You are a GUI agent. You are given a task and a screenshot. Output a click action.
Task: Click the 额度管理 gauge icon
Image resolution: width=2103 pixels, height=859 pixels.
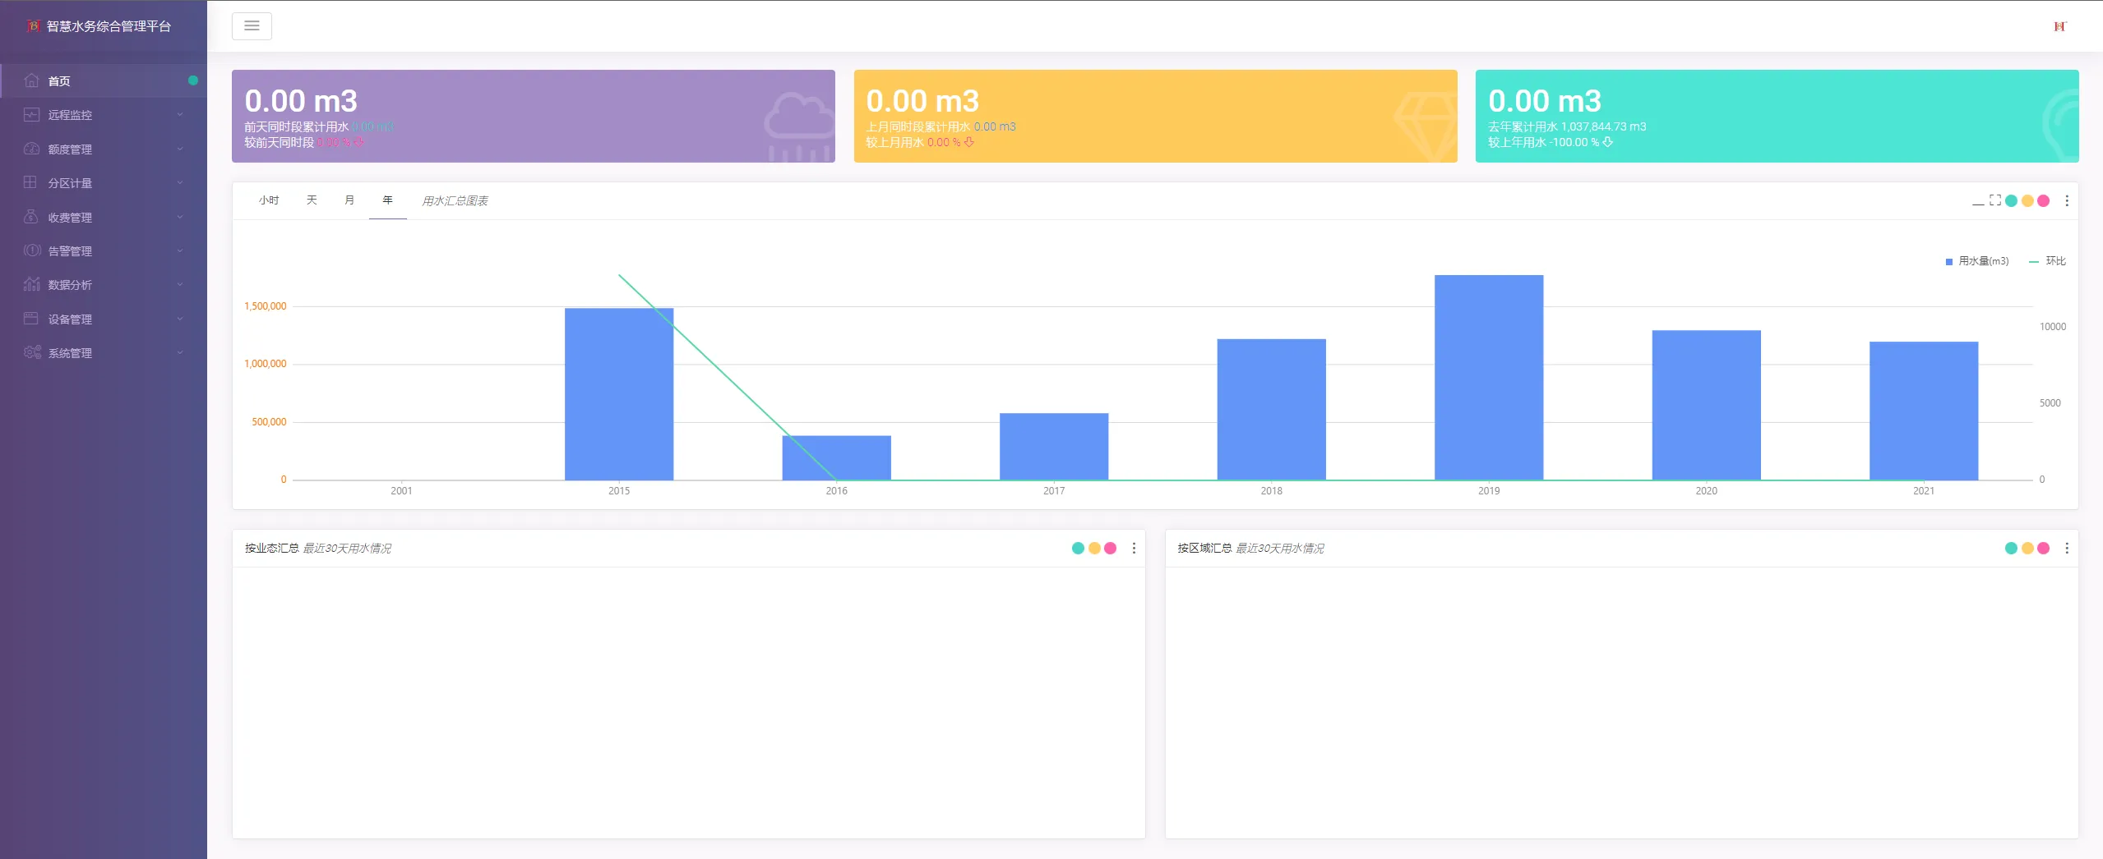click(31, 149)
